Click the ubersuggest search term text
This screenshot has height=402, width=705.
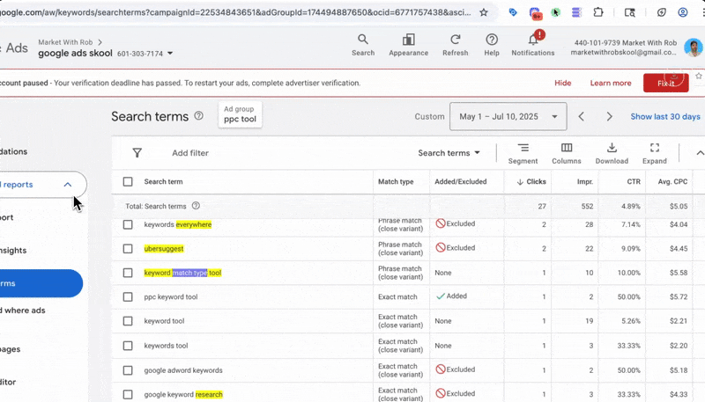(164, 249)
